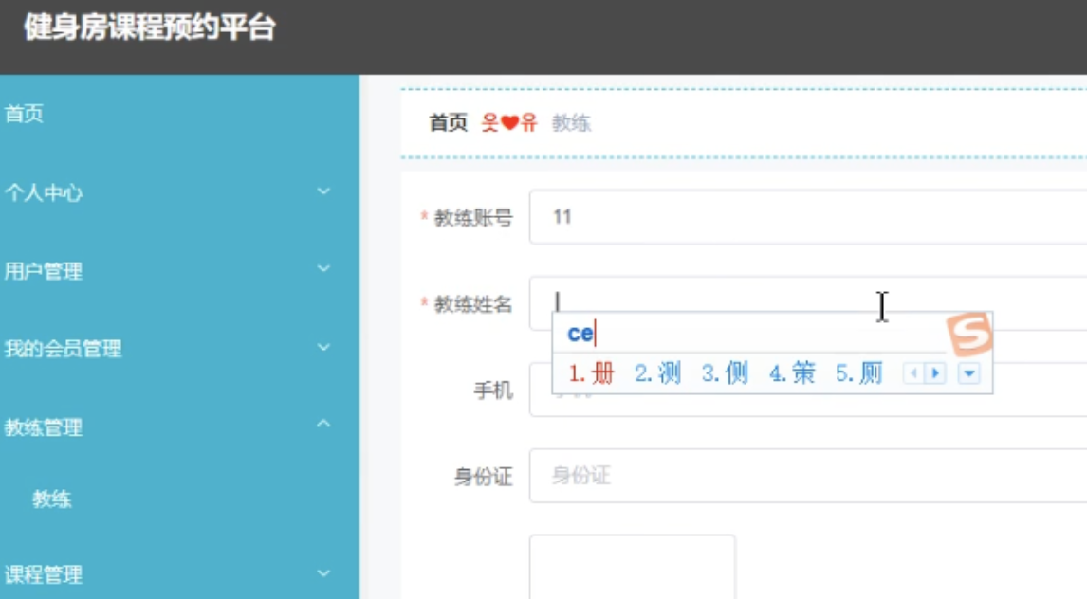Click the 教练 breadcrumb text

pos(571,123)
